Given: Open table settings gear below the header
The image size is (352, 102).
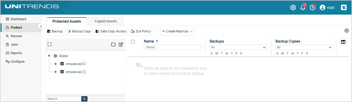Looking at the screenshot, I should coord(347,31).
